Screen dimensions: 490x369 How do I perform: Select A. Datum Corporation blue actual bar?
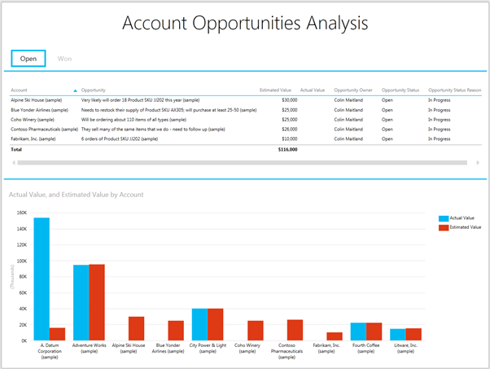point(41,279)
